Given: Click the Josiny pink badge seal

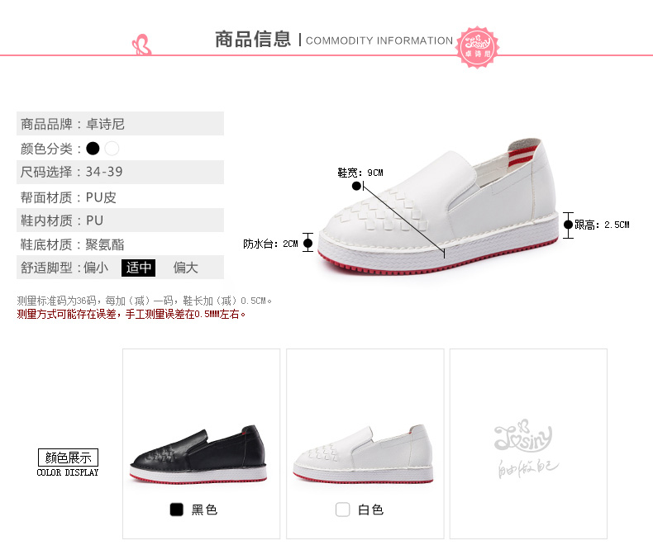Looking at the screenshot, I should tap(478, 47).
